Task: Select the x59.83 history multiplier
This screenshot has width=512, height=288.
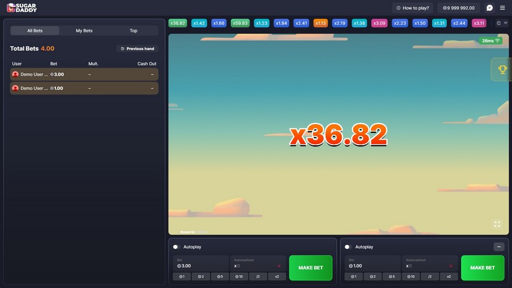Action: 240,23
